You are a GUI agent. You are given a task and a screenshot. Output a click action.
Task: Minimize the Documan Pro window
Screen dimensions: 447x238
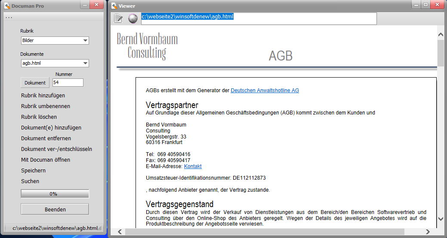[x=85, y=5]
